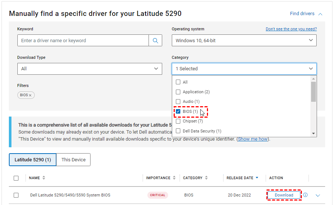Screen dimensions: 334x205
Task: Remove the BIOS filter chip
Action: [30, 95]
